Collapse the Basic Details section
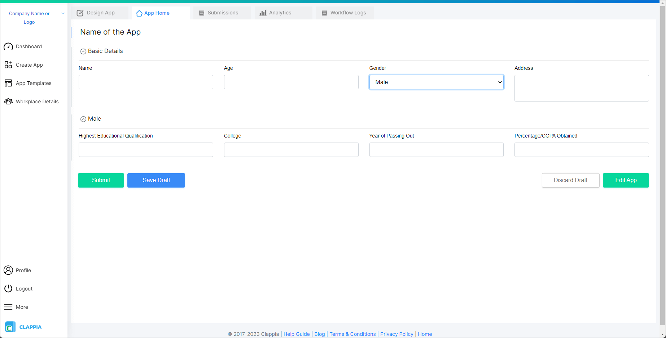This screenshot has width=666, height=338. tap(83, 51)
